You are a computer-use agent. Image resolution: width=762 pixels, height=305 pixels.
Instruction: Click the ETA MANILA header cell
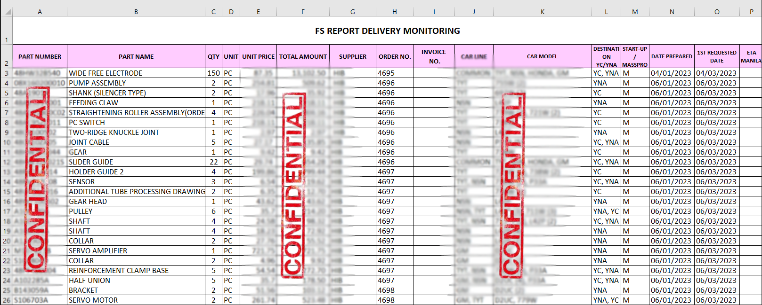(x=751, y=56)
